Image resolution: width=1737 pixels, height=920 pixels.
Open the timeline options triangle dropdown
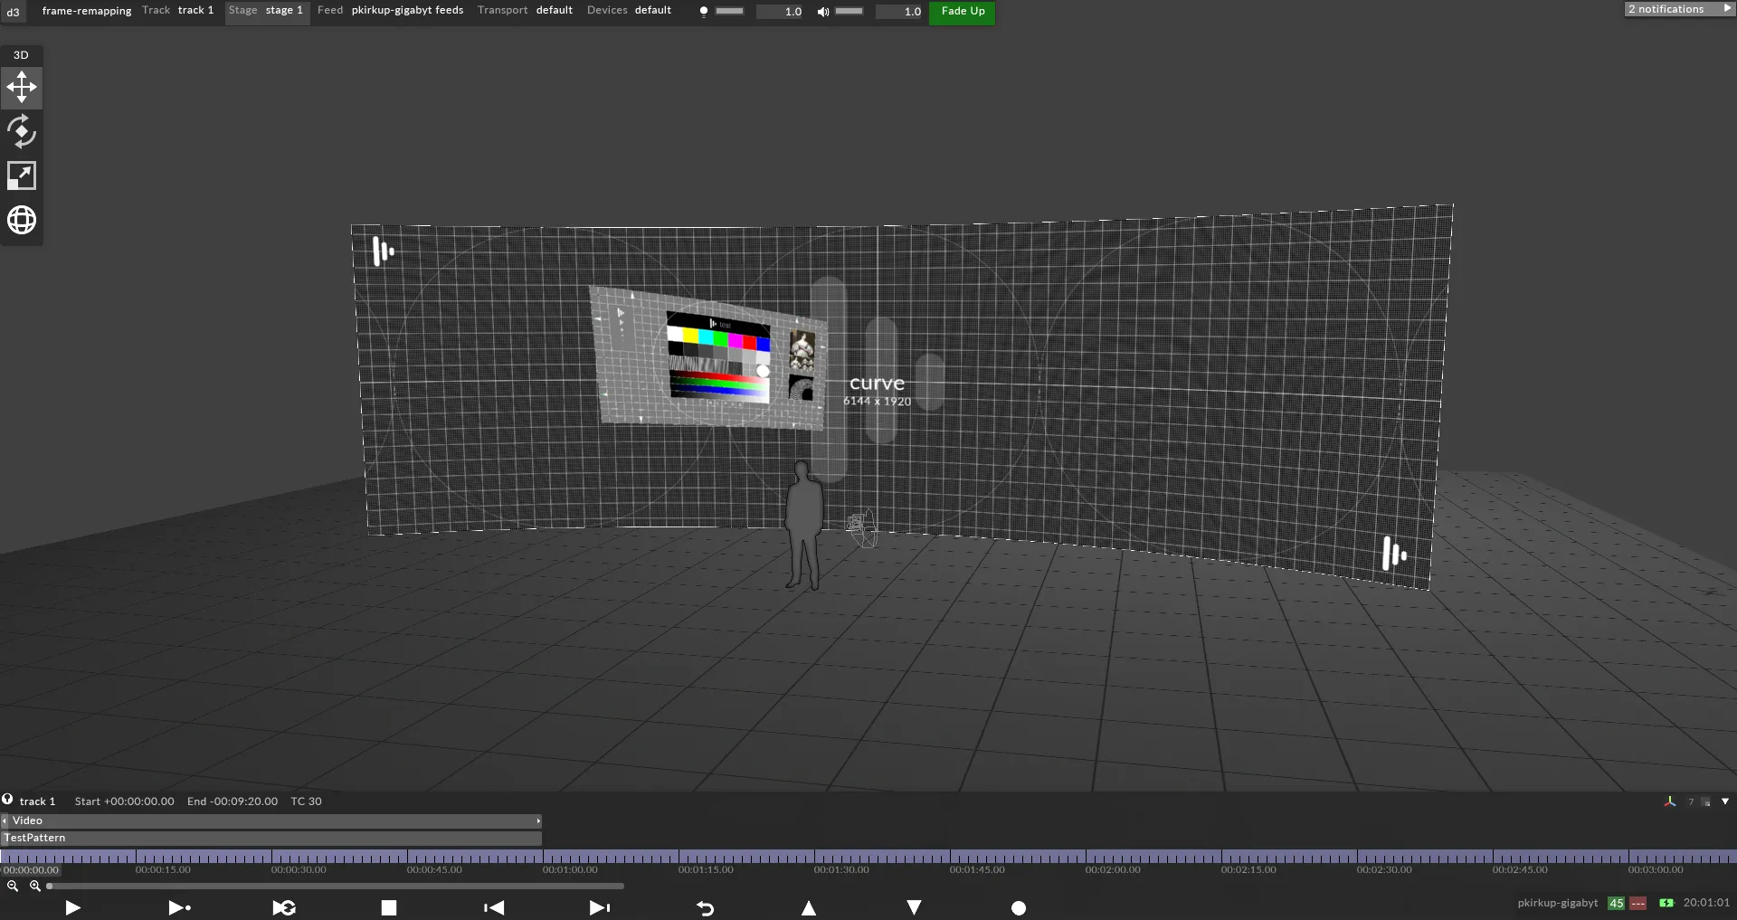[1726, 801]
